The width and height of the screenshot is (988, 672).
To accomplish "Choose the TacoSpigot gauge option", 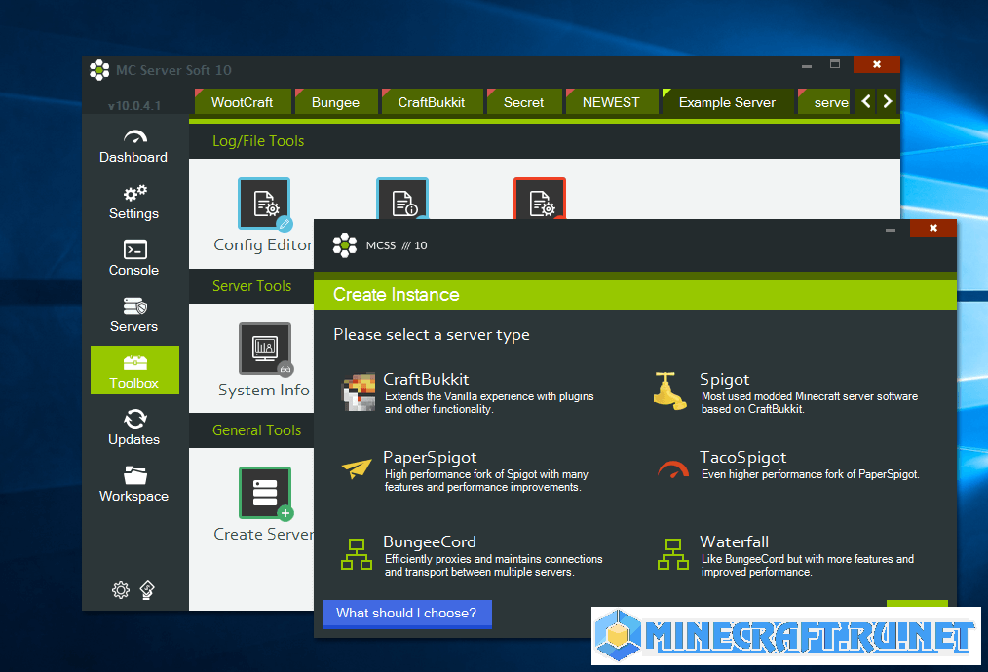I will pyautogui.click(x=786, y=467).
